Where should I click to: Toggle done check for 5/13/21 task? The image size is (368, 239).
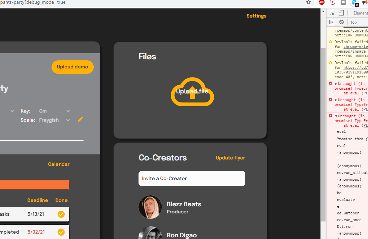pos(61,214)
